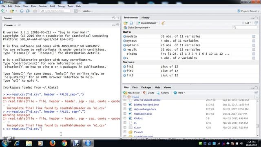The image size is (261, 147).
Task: View mytest table grid icon
Action: coord(254,41)
